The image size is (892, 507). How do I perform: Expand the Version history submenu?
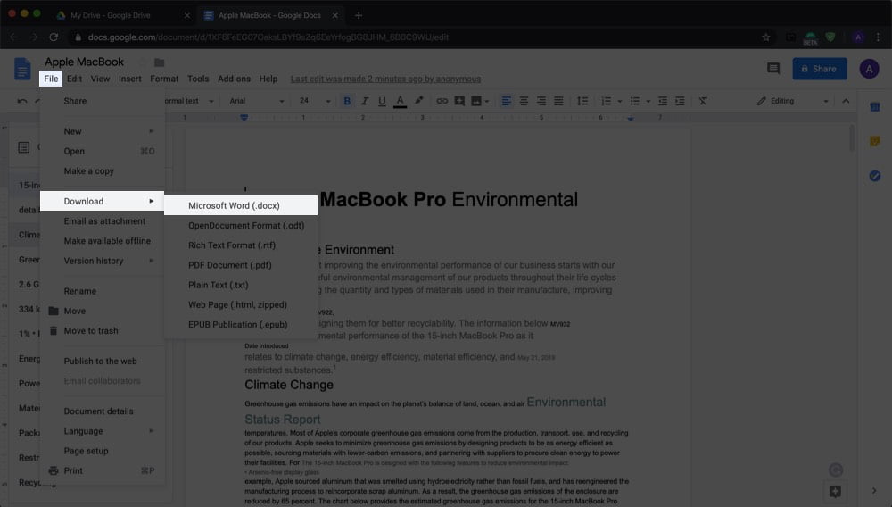pos(103,261)
